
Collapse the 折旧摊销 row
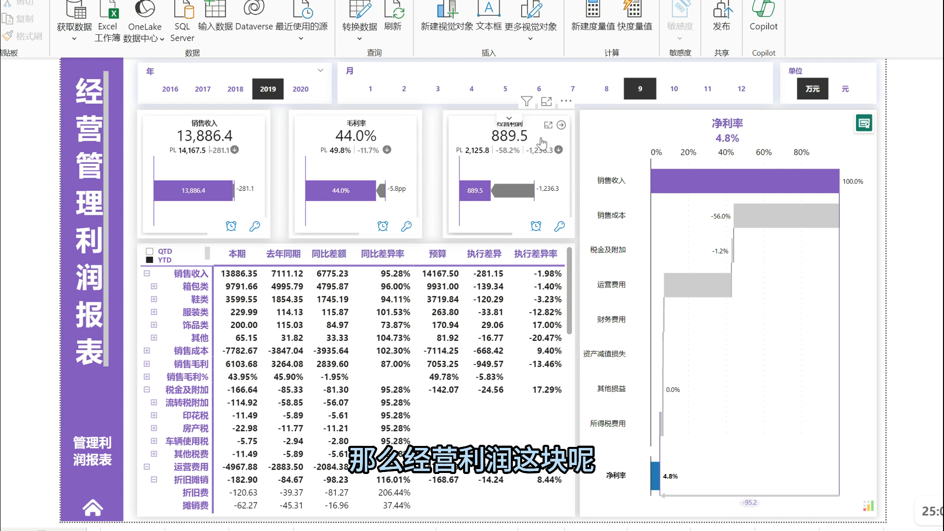[x=154, y=479]
